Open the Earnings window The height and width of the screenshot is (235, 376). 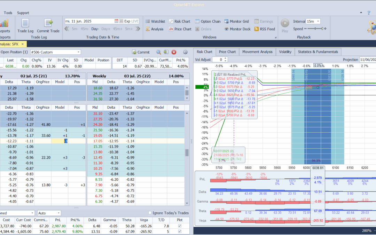click(x=264, y=21)
